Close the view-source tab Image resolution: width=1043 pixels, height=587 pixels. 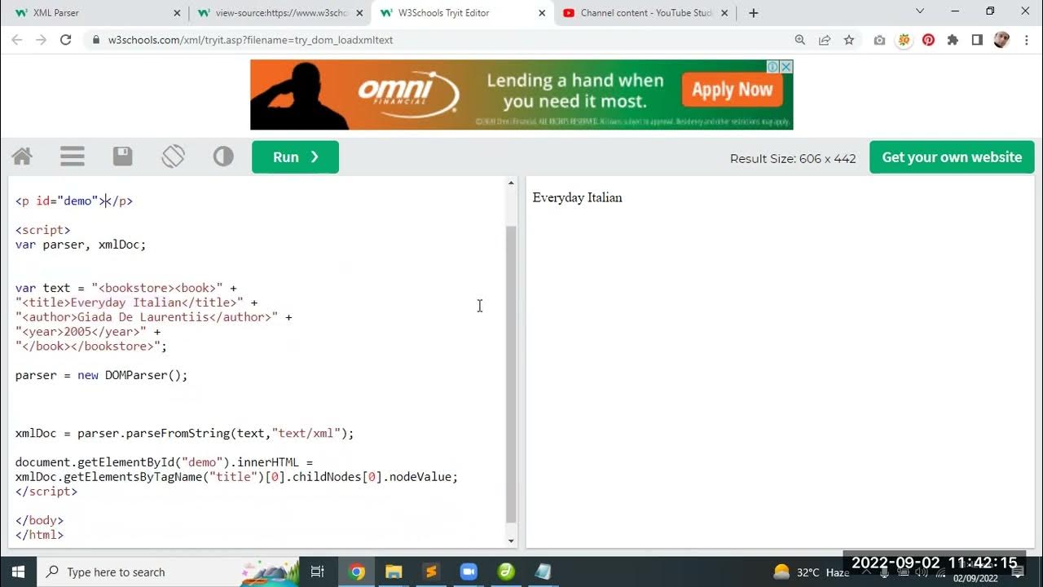360,13
